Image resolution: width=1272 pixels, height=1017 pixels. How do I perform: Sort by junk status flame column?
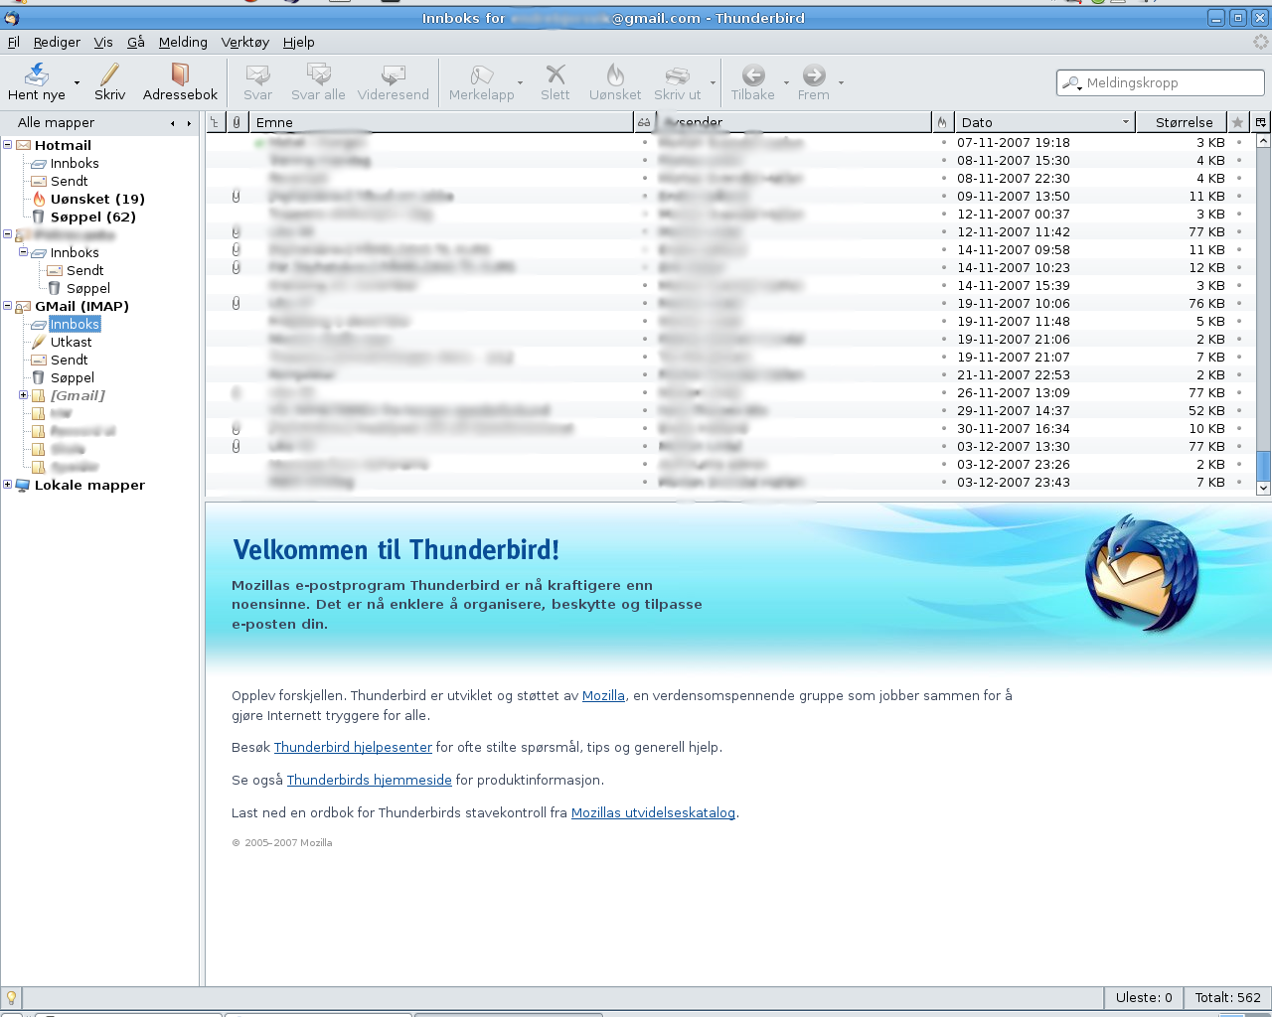point(942,122)
